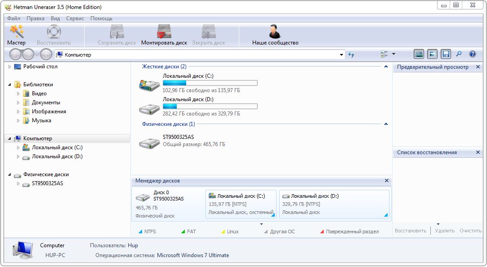The image size is (487, 267).
Task: Open the search magnifier tool
Action: pyautogui.click(x=459, y=54)
